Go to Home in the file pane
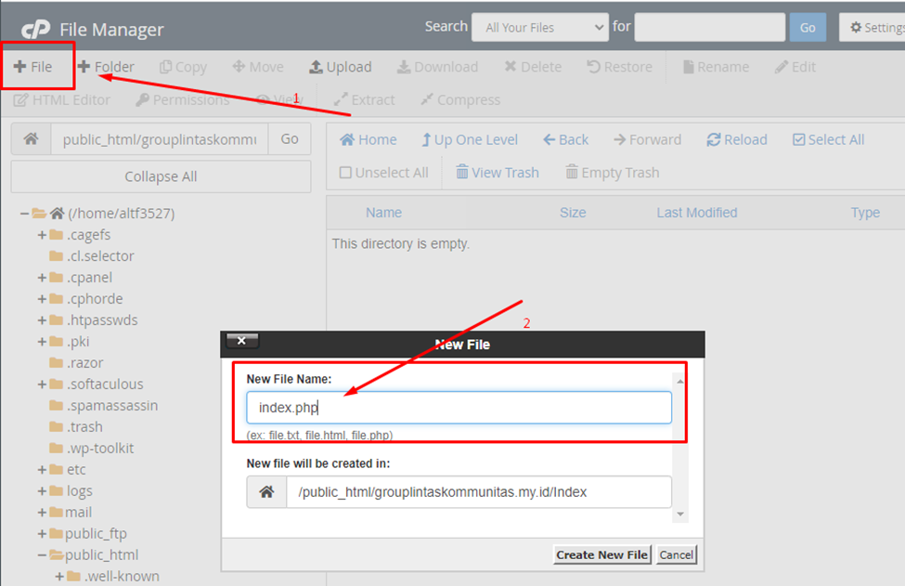Viewport: 905px width, 586px height. click(368, 139)
